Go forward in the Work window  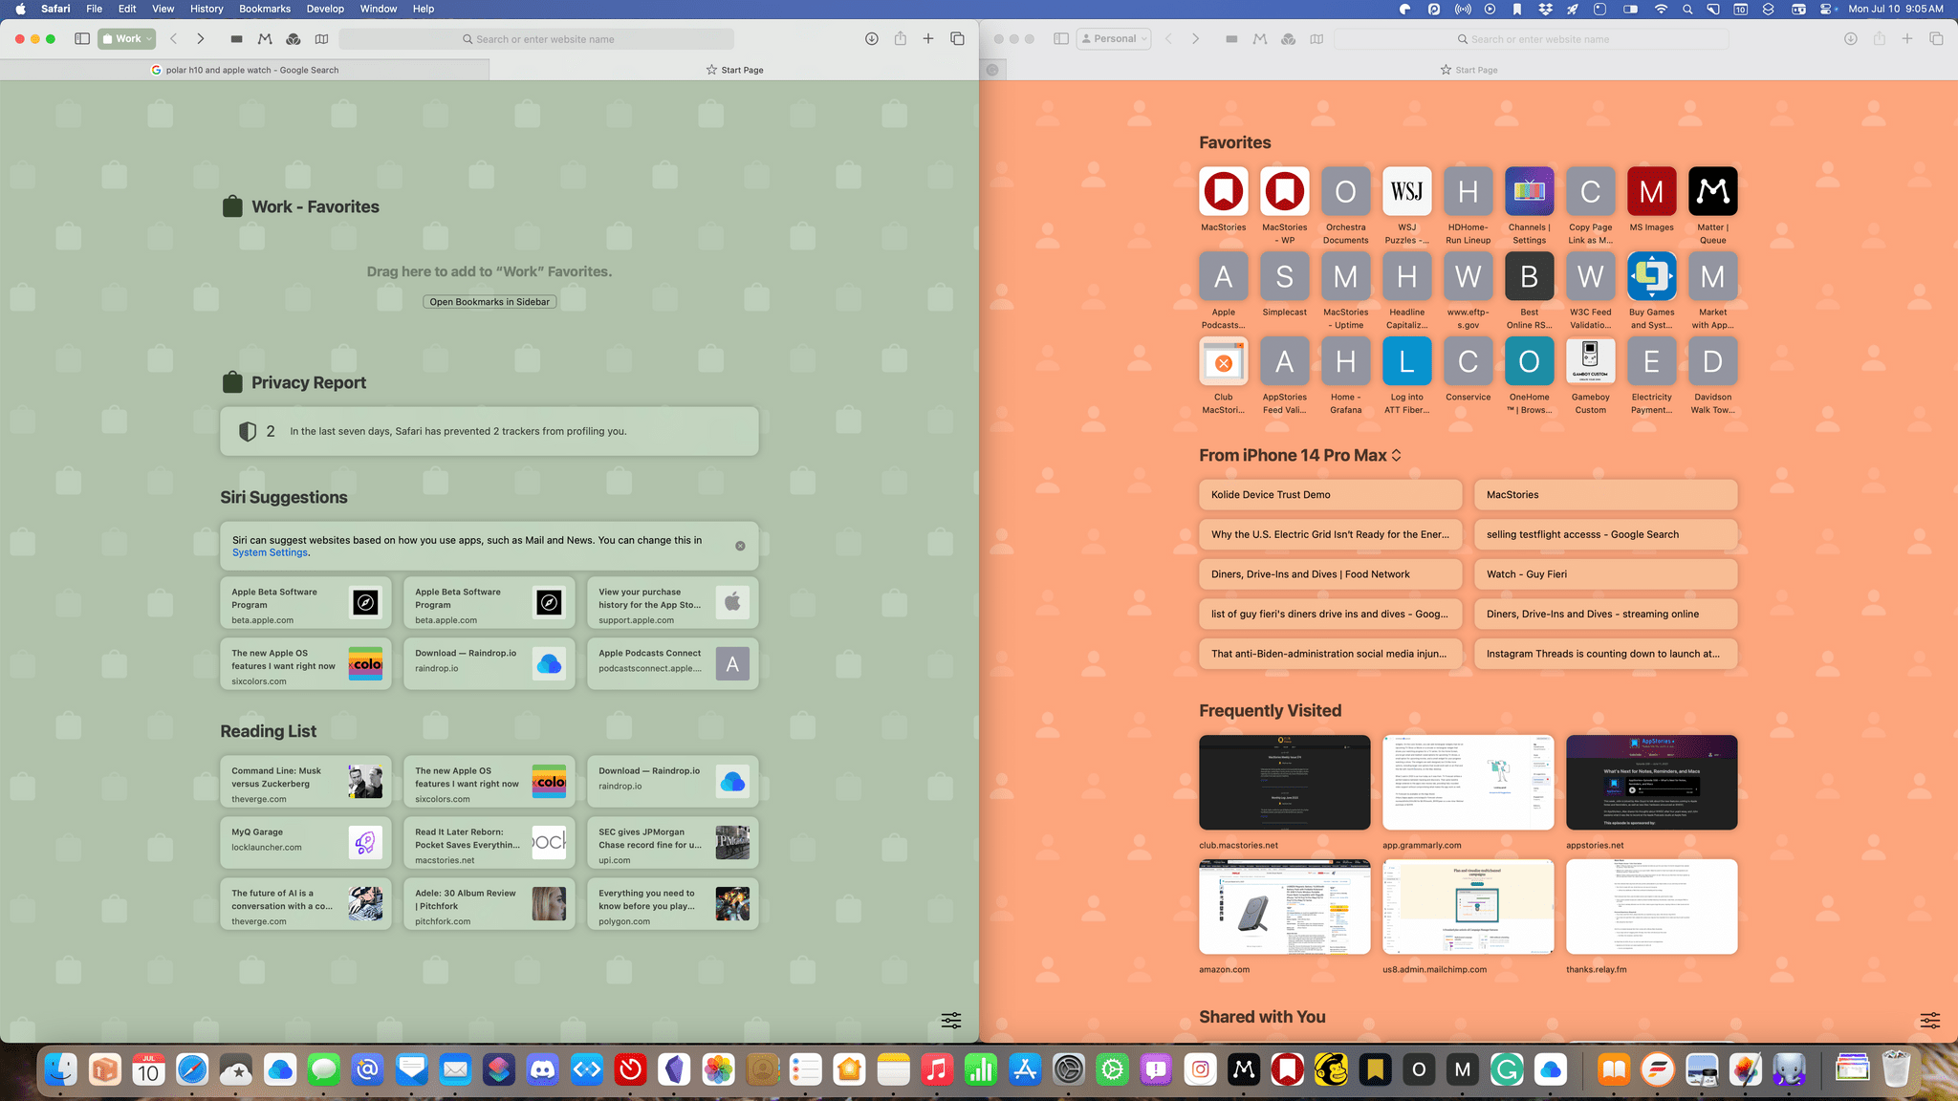point(200,39)
